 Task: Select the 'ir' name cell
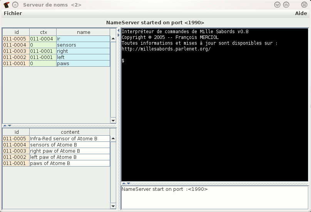(83, 39)
